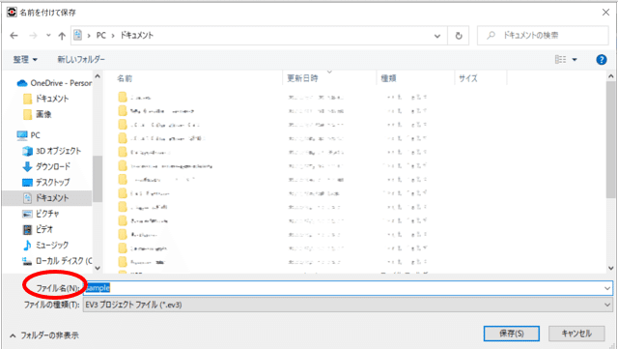Click the navigation pane scroll up arrow
The height and width of the screenshot is (349, 618).
pos(98,76)
